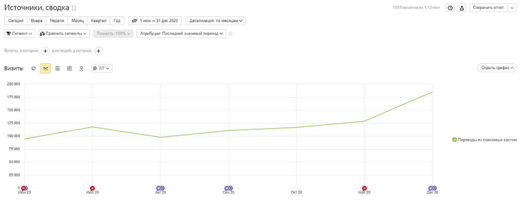Image resolution: width=520 pixels, height=201 pixels.
Task: Uncheck Переходы из поисковых систем series
Action: [454, 140]
